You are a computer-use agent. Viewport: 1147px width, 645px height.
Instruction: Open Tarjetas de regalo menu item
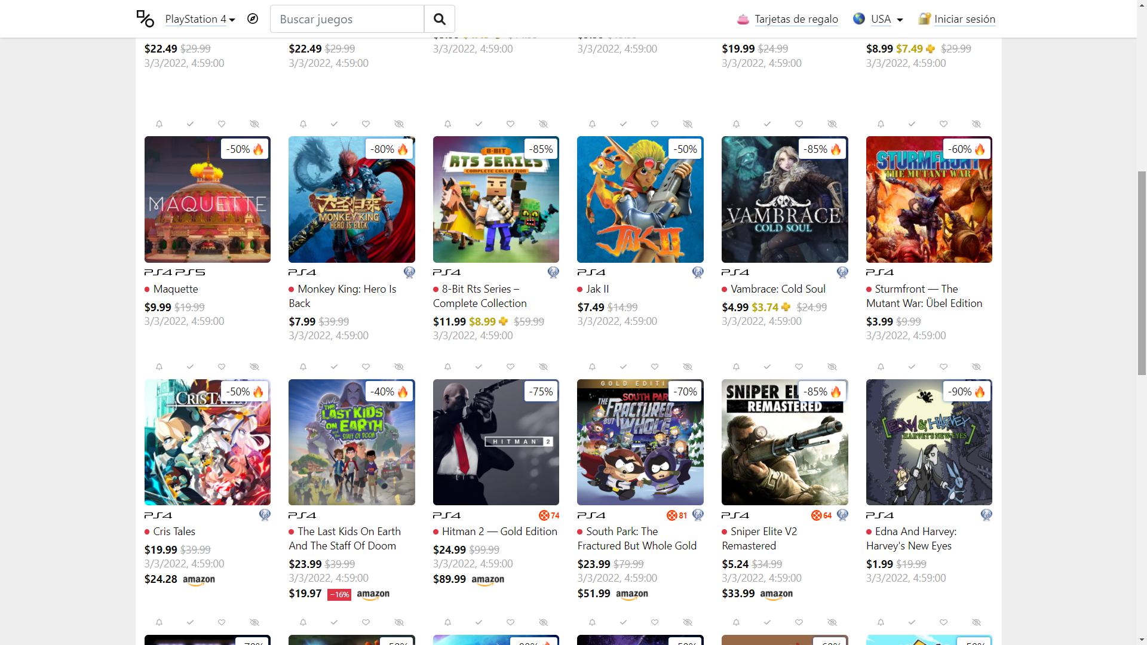coord(796,19)
